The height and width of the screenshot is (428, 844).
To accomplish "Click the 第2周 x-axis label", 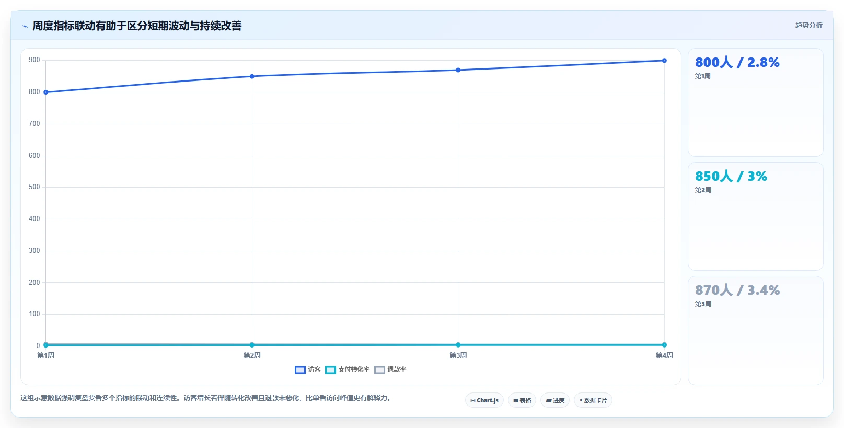I will 252,355.
